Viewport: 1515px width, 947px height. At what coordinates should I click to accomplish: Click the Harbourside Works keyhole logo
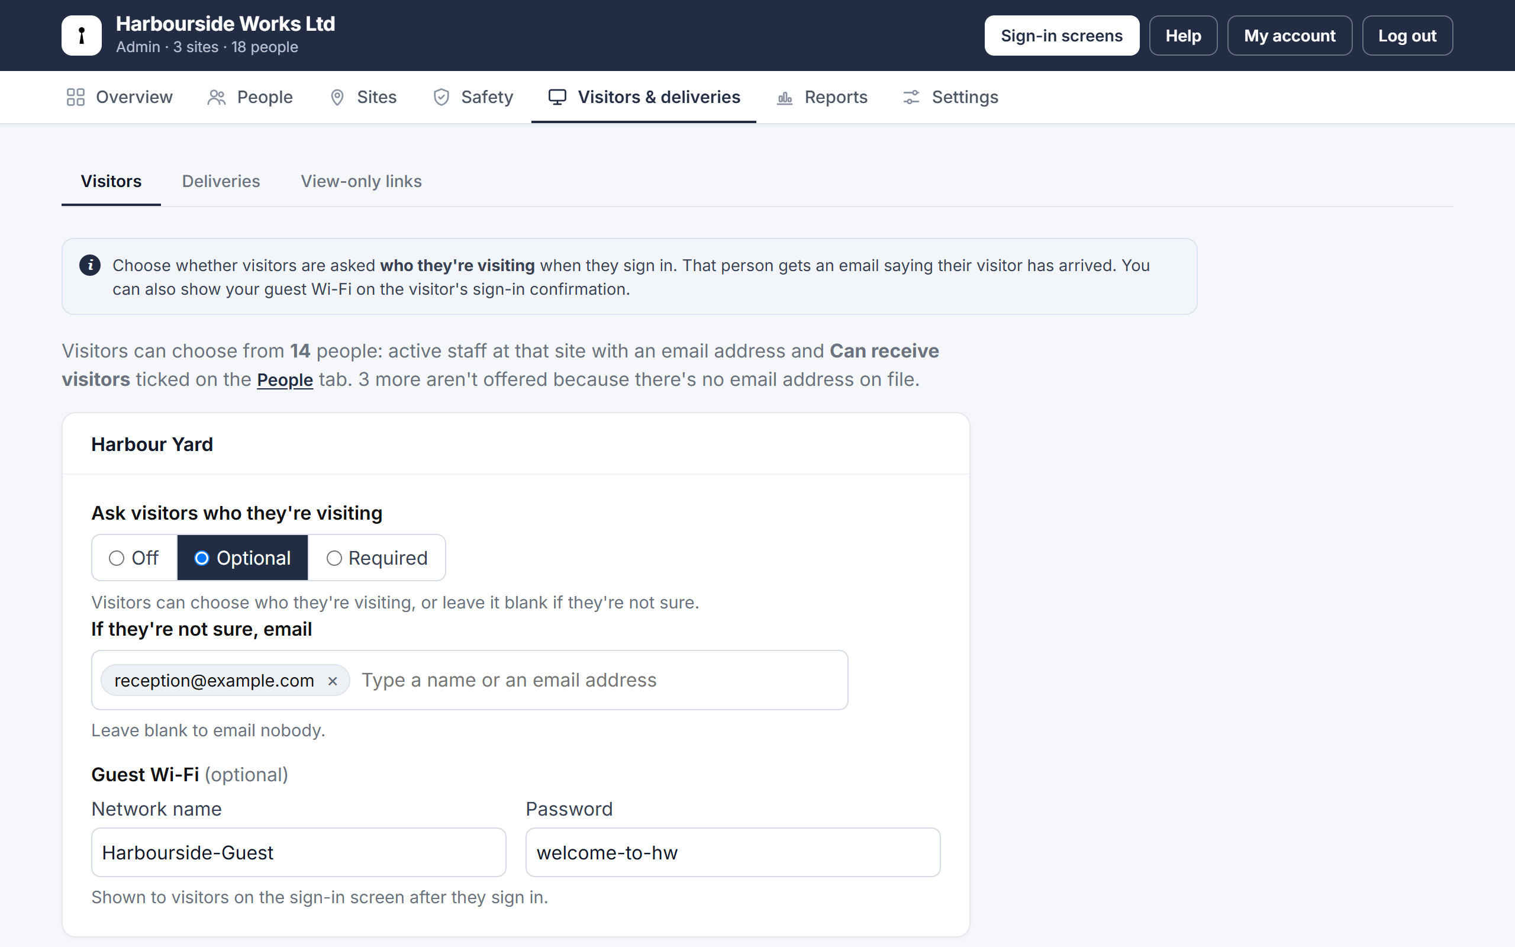point(82,36)
